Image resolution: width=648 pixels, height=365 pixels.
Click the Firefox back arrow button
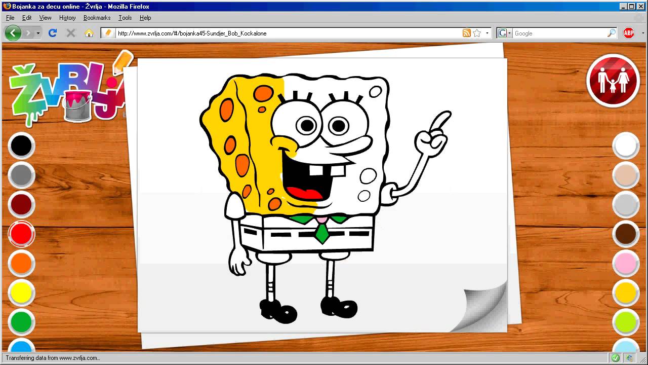13,33
